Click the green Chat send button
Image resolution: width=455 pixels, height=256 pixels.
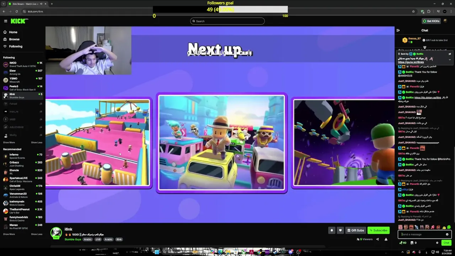pyautogui.click(x=446, y=243)
